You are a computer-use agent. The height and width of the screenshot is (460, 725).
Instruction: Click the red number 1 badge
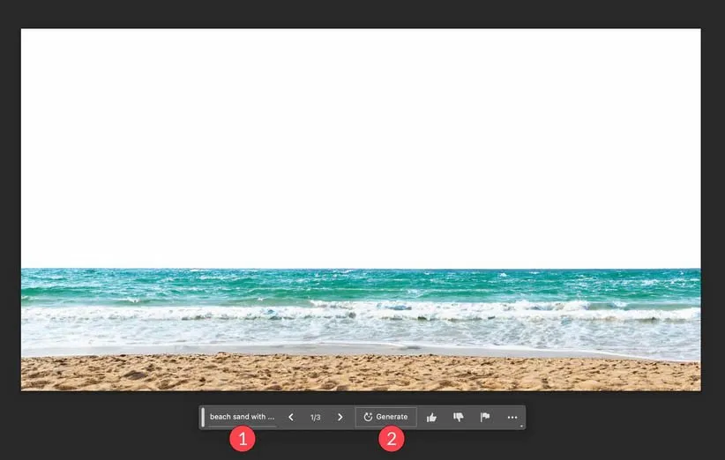[x=243, y=439]
